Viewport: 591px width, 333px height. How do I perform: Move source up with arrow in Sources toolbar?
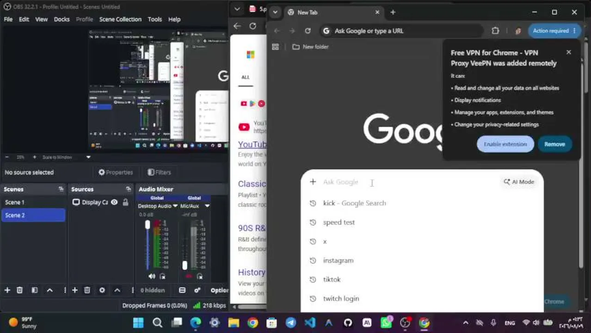point(117,290)
